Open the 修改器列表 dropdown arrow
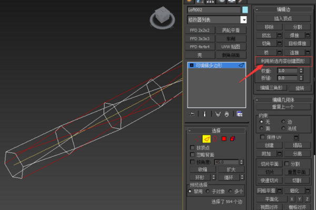The image size is (316, 210). (x=244, y=19)
